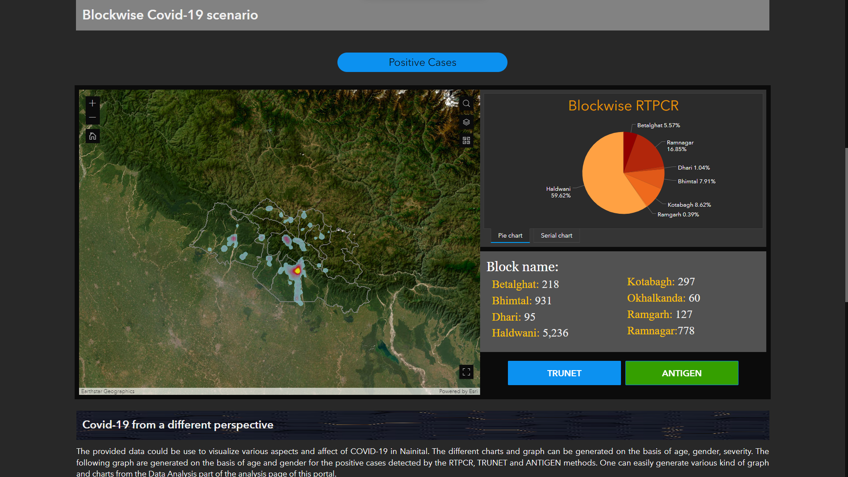Click the Ramgarh 0.39% label
Screen dimensions: 848x477
[x=678, y=215]
